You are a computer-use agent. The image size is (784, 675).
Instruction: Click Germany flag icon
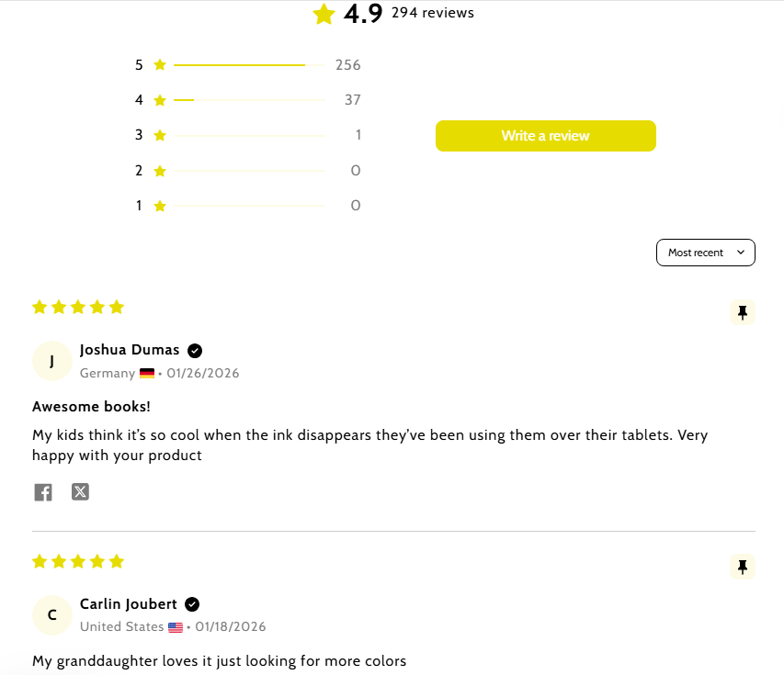(x=147, y=374)
